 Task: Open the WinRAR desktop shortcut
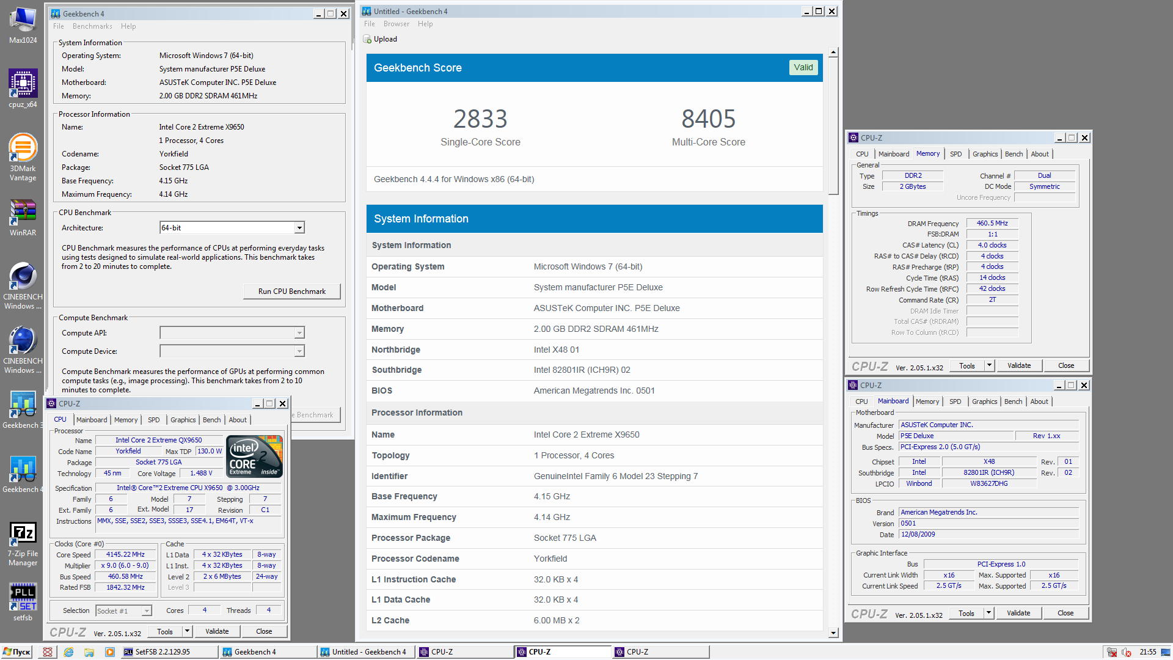23,218
